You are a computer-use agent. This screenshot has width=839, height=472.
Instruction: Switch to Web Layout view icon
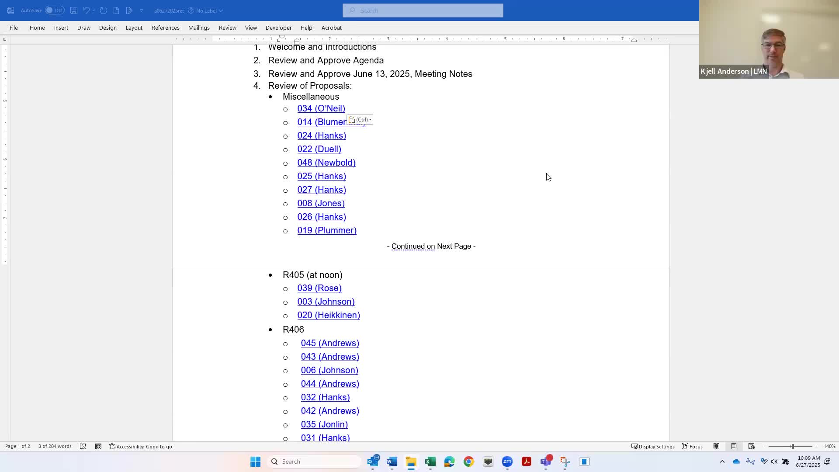pyautogui.click(x=751, y=446)
